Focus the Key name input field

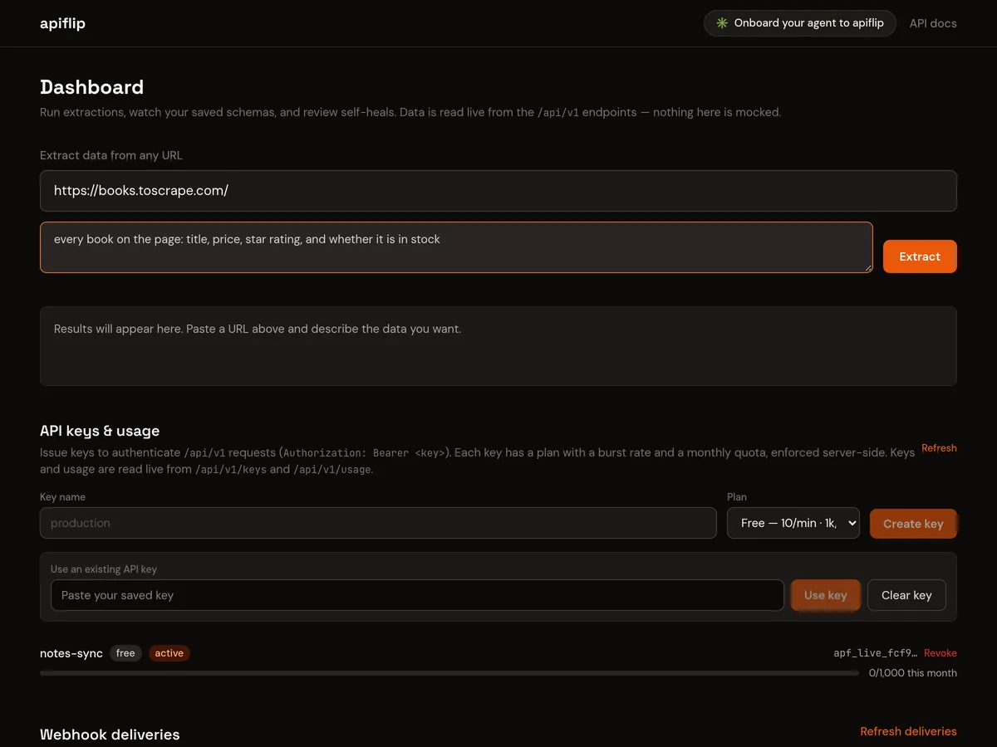pos(378,523)
